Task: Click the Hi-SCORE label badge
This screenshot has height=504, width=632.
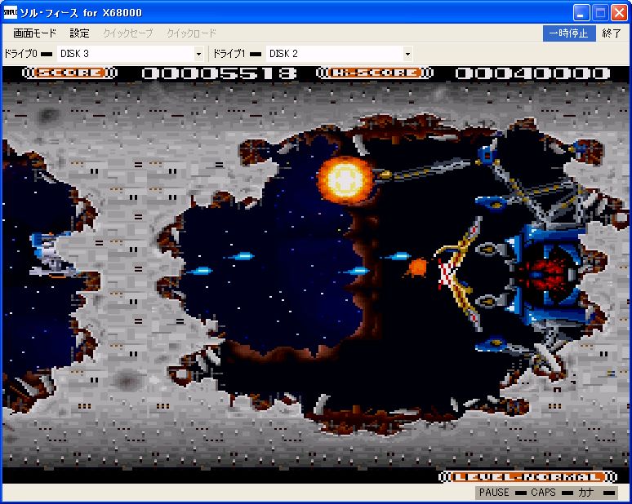Action: (375, 73)
